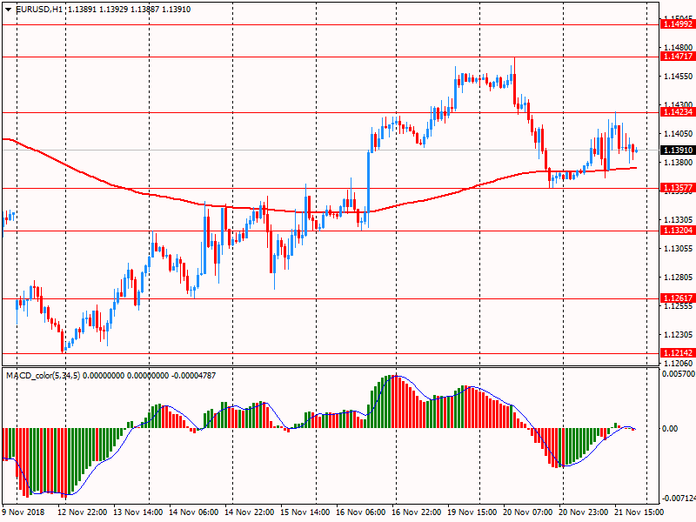Select the 1.14234 red price level label
The image size is (696, 522).
(678, 112)
